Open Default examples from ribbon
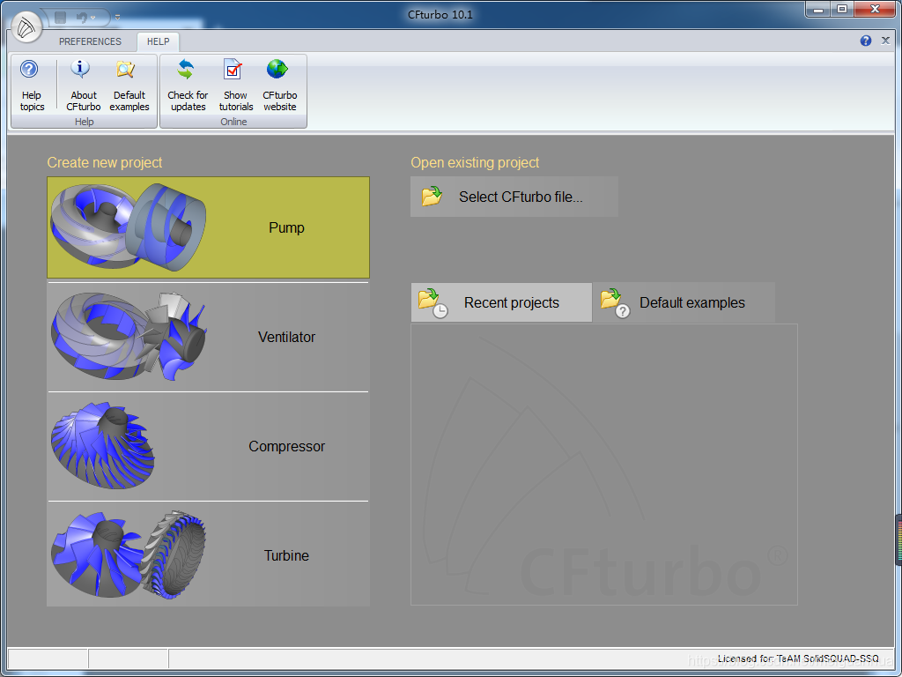Viewport: 902px width, 677px height. 129,86
